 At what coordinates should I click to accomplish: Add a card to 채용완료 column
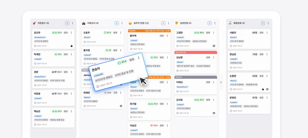(263, 23)
